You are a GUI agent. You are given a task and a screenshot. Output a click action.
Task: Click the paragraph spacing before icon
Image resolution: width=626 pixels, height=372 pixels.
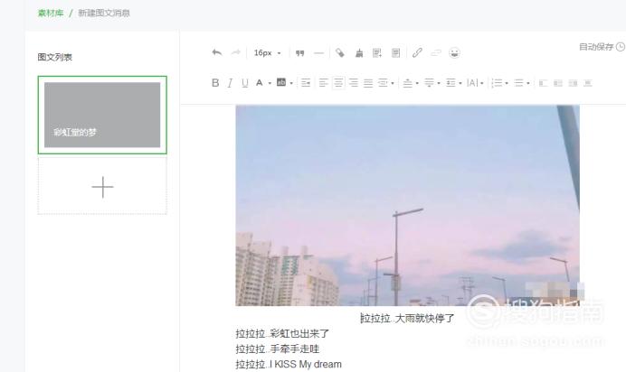(x=407, y=83)
